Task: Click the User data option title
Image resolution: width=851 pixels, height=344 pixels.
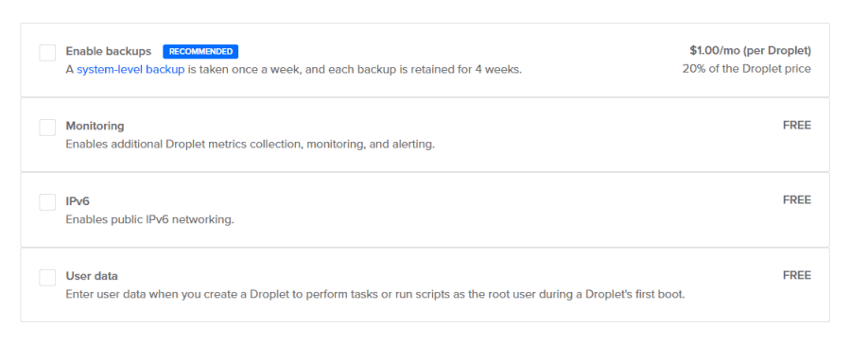Action: tap(92, 276)
